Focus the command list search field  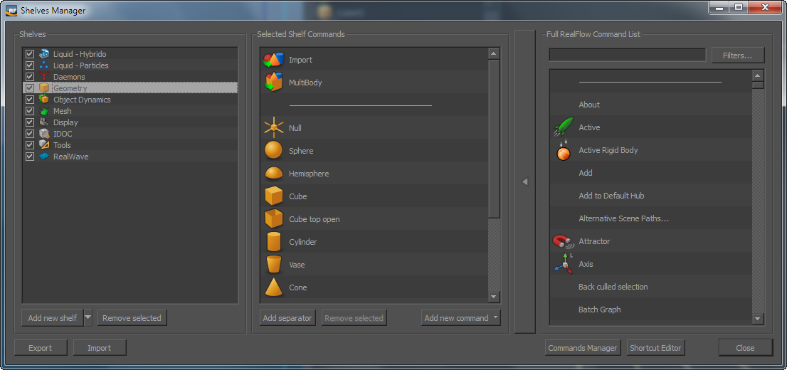tap(626, 55)
